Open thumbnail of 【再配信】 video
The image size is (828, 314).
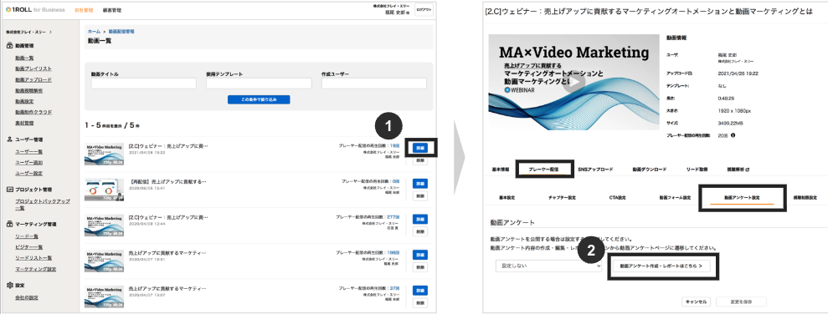pyautogui.click(x=105, y=189)
